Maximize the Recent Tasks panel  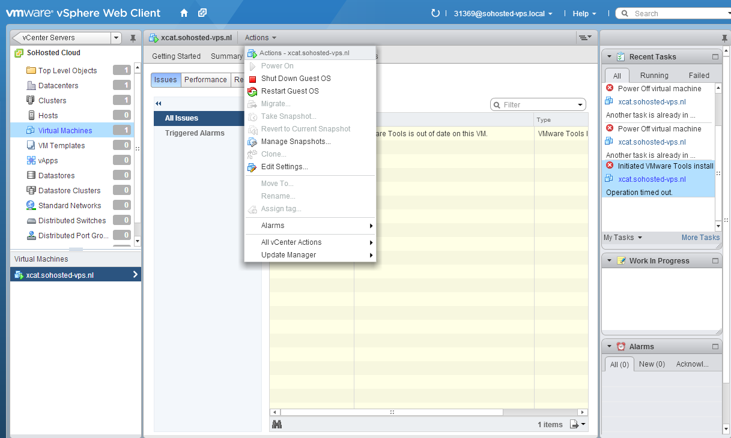(x=715, y=57)
